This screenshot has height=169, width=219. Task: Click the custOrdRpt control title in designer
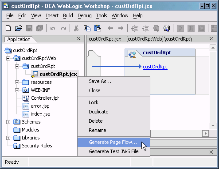pos(157,53)
